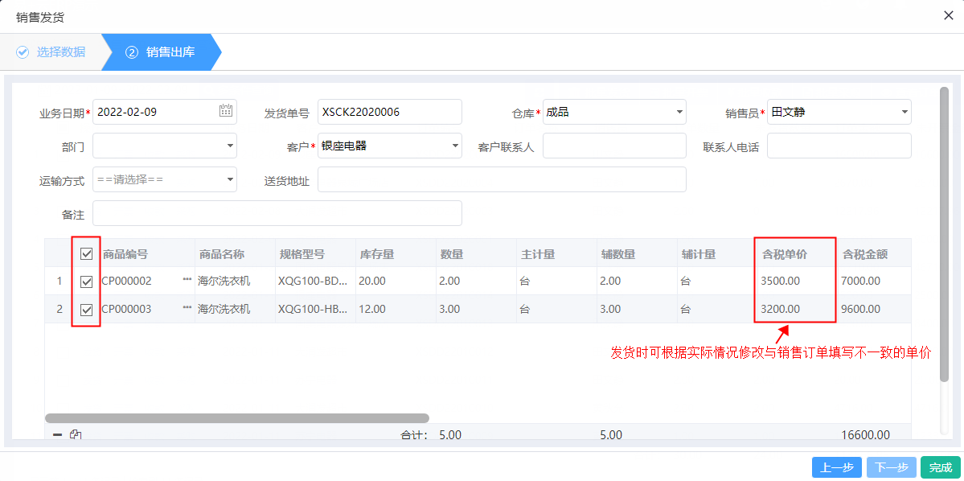The height and width of the screenshot is (481, 964).
Task: Open the 仓库 warehouse dropdown
Action: (x=679, y=112)
